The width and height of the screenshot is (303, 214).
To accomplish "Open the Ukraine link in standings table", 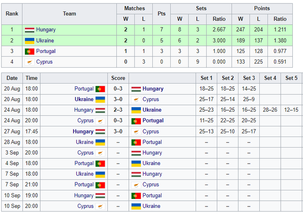I will click(45, 40).
